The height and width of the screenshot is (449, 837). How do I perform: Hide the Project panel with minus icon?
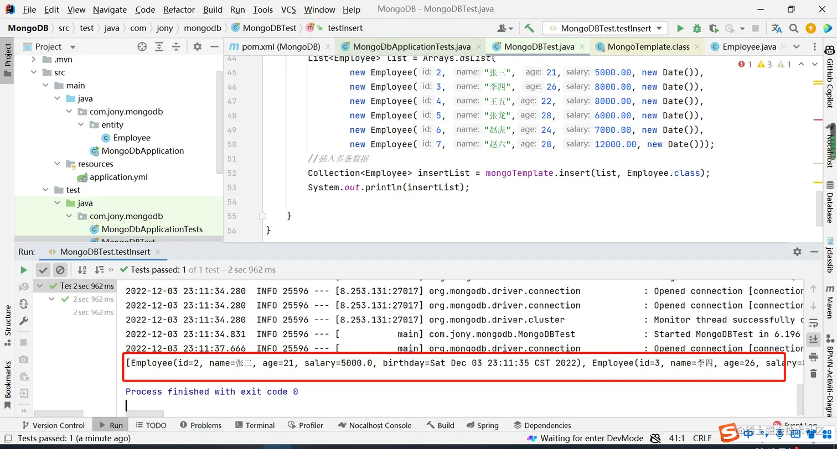pos(215,47)
